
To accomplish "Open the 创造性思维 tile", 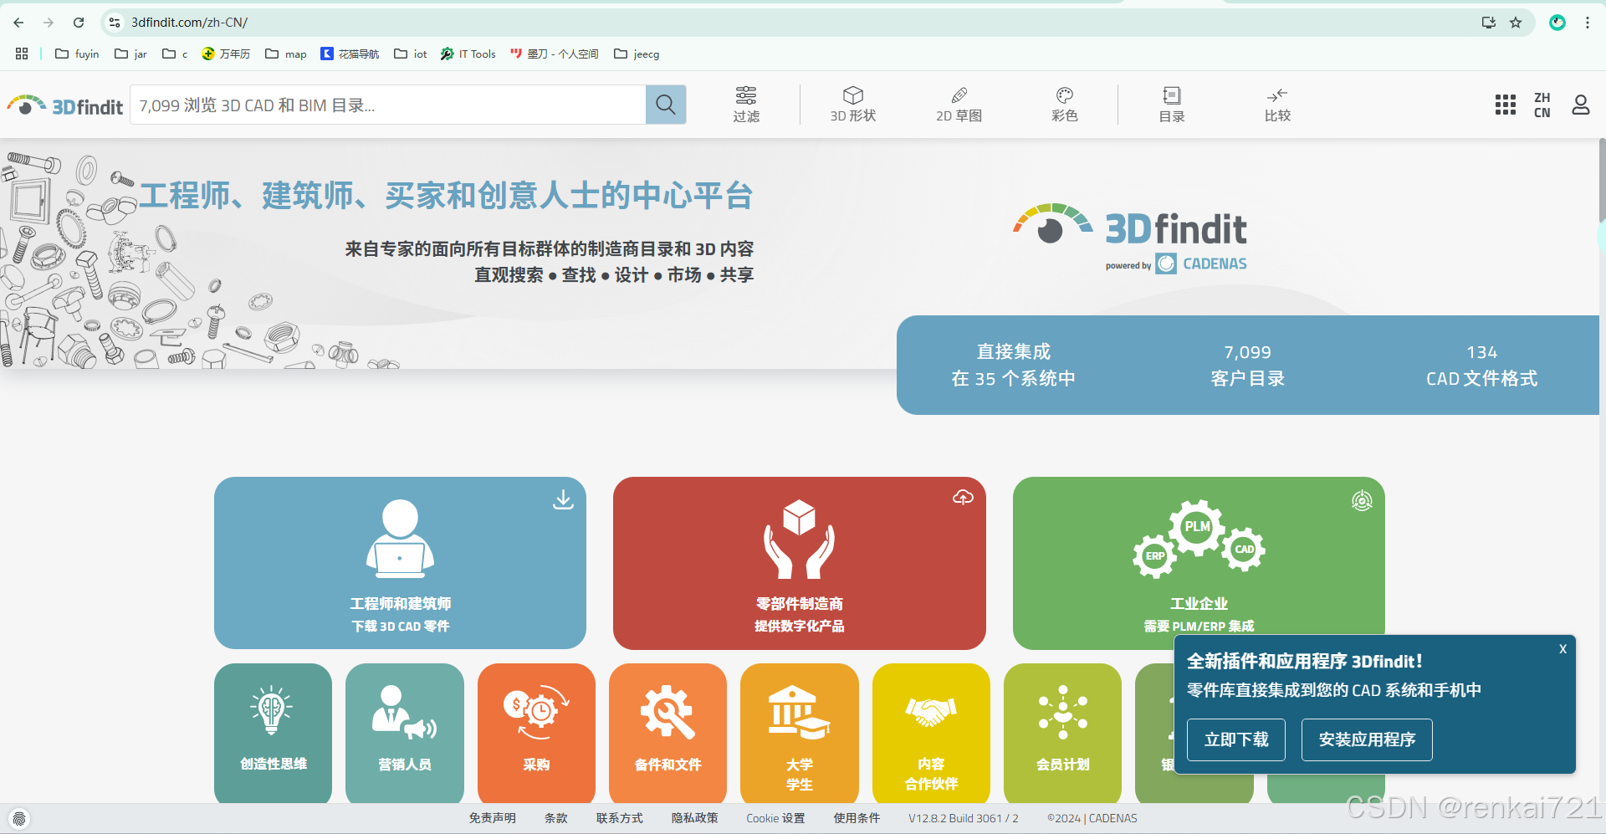I will 273,734.
